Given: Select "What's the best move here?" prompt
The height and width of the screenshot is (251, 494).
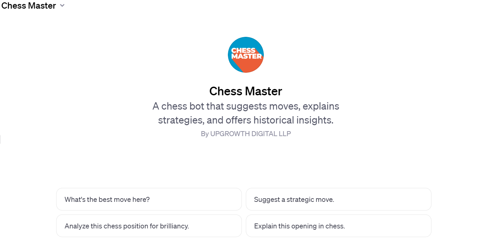Looking at the screenshot, I should click(x=149, y=199).
